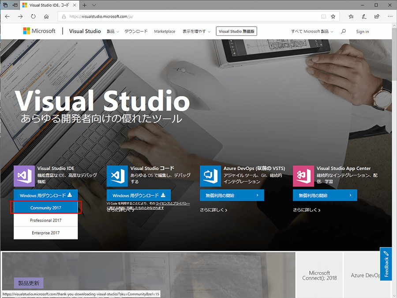Image resolution: width=397 pixels, height=298 pixels.
Task: Choose Enterprise 2017 download option
Action: click(46, 233)
